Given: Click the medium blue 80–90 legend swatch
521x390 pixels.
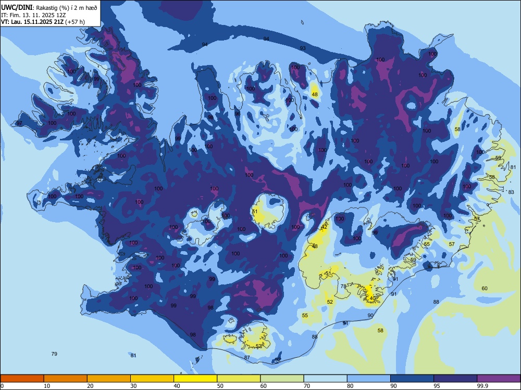Looking at the screenshot, I should click(x=369, y=379).
